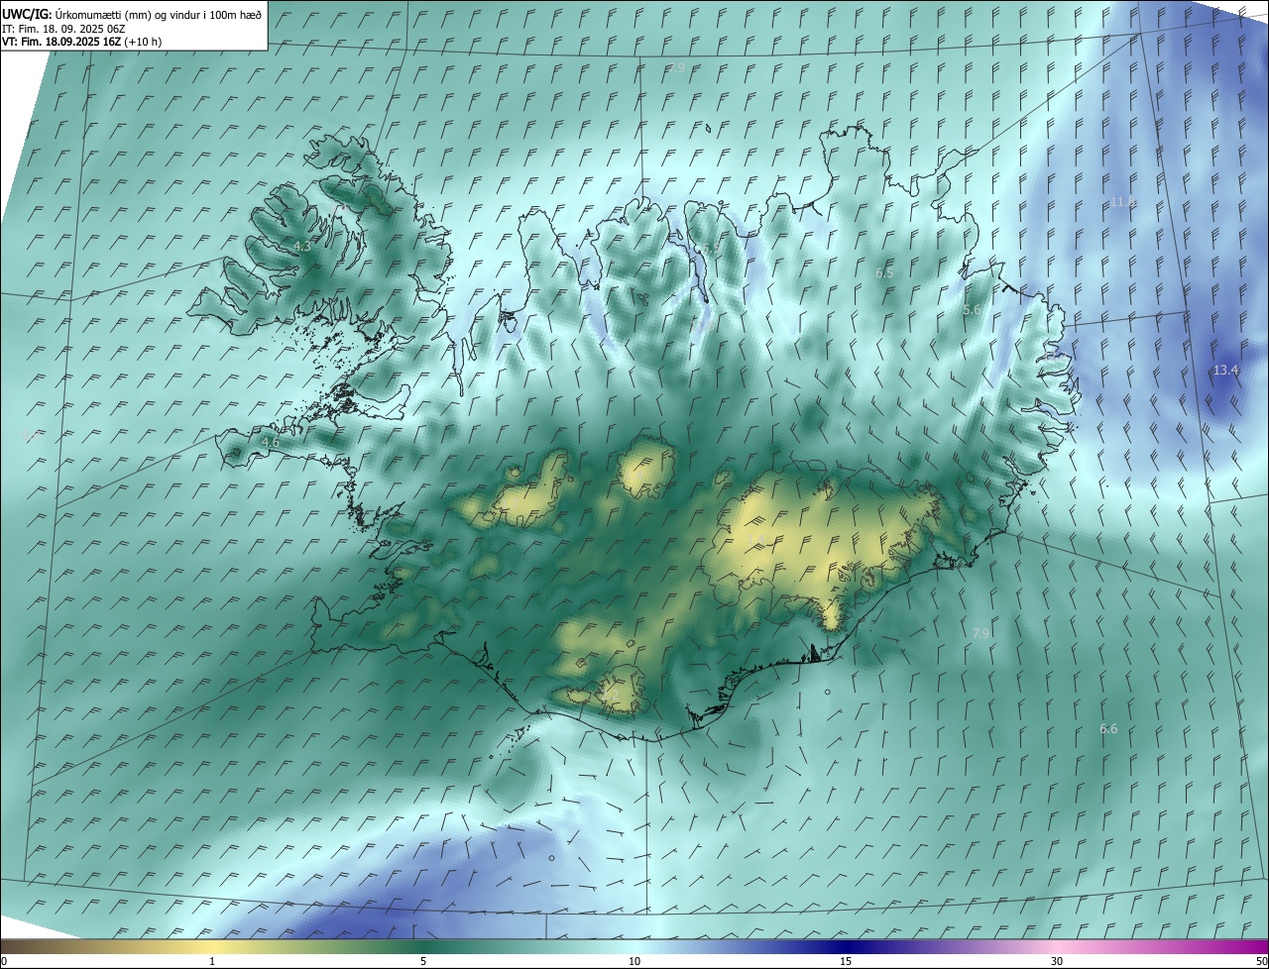Click the 1 label on the color scale
This screenshot has width=1269, height=969.
(212, 962)
